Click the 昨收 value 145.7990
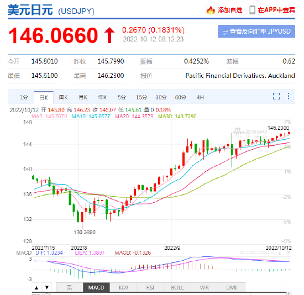The height and width of the screenshot is (295, 304). [111, 61]
